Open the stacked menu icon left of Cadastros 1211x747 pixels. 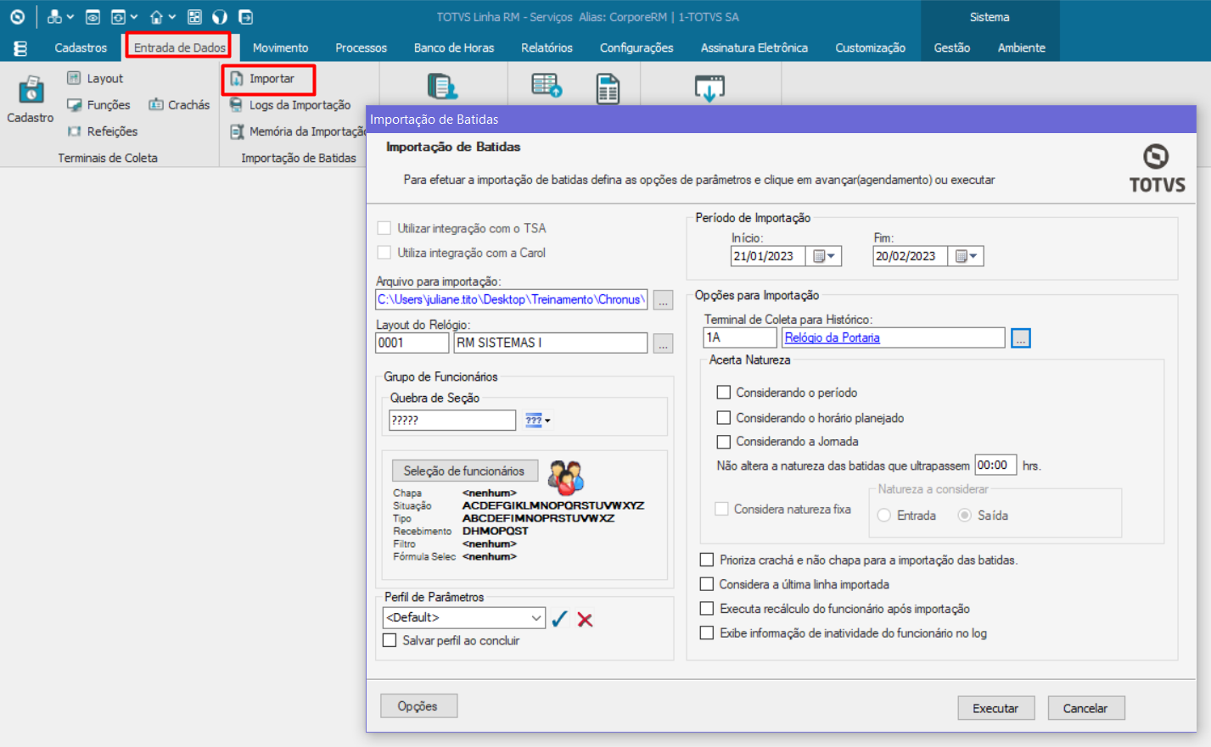pyautogui.click(x=21, y=48)
